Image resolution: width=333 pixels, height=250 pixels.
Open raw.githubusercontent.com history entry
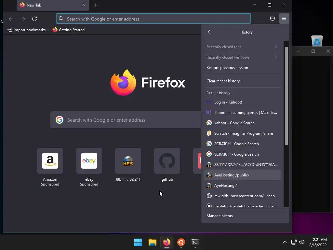coord(242,196)
